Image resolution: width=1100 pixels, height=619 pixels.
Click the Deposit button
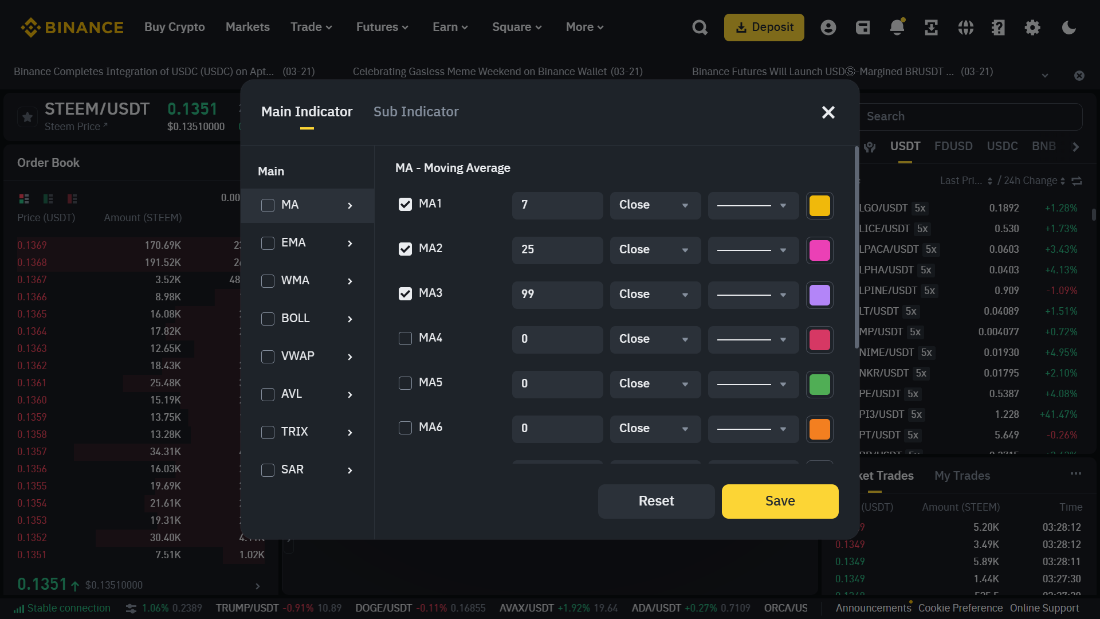[764, 28]
